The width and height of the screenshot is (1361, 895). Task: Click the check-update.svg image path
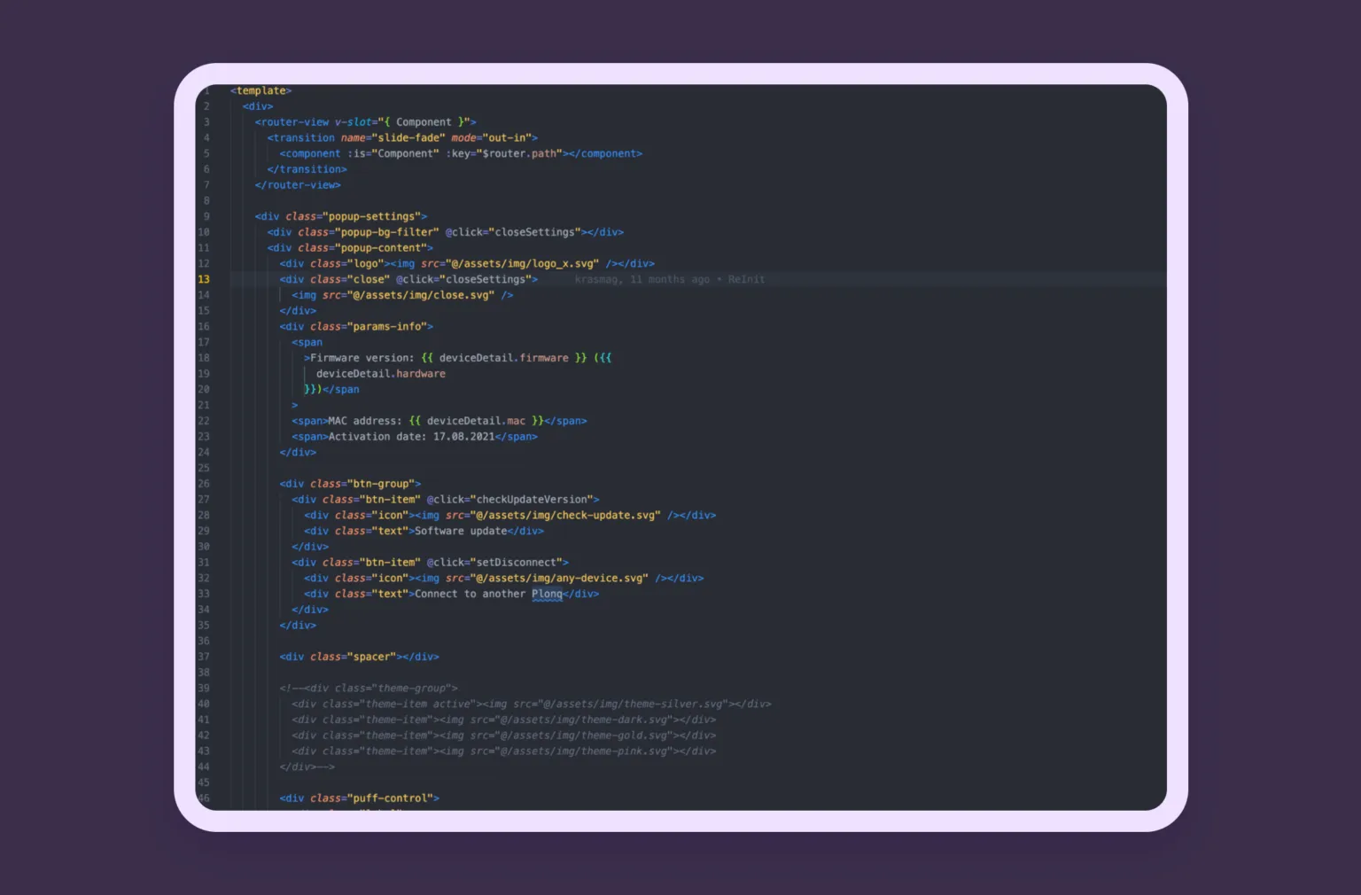(565, 516)
